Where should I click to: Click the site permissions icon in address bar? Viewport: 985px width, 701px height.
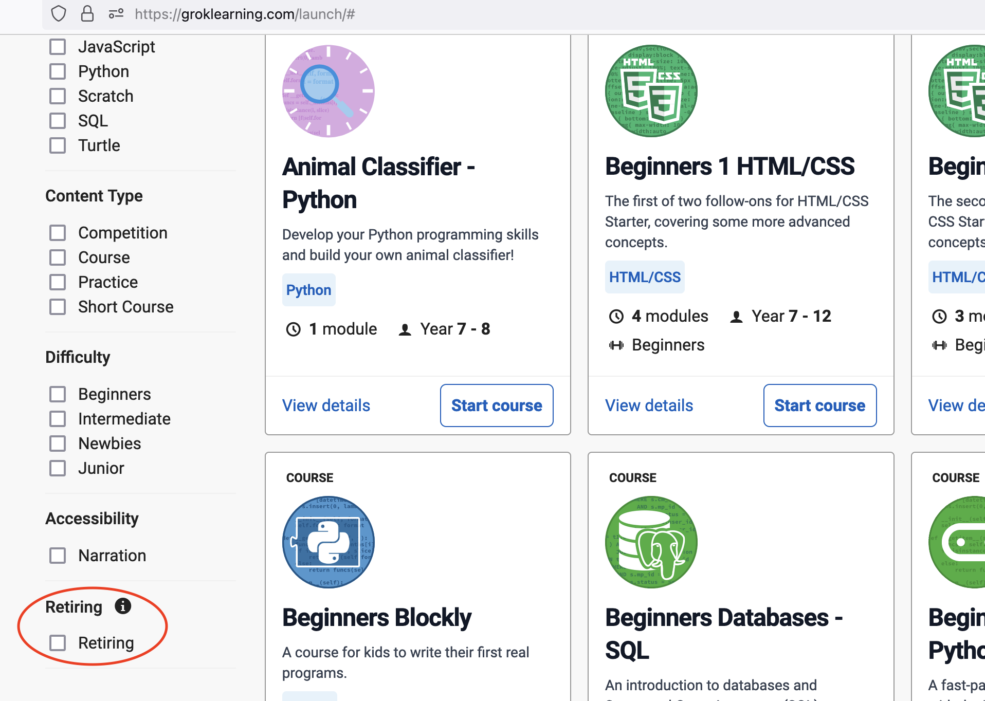(116, 14)
